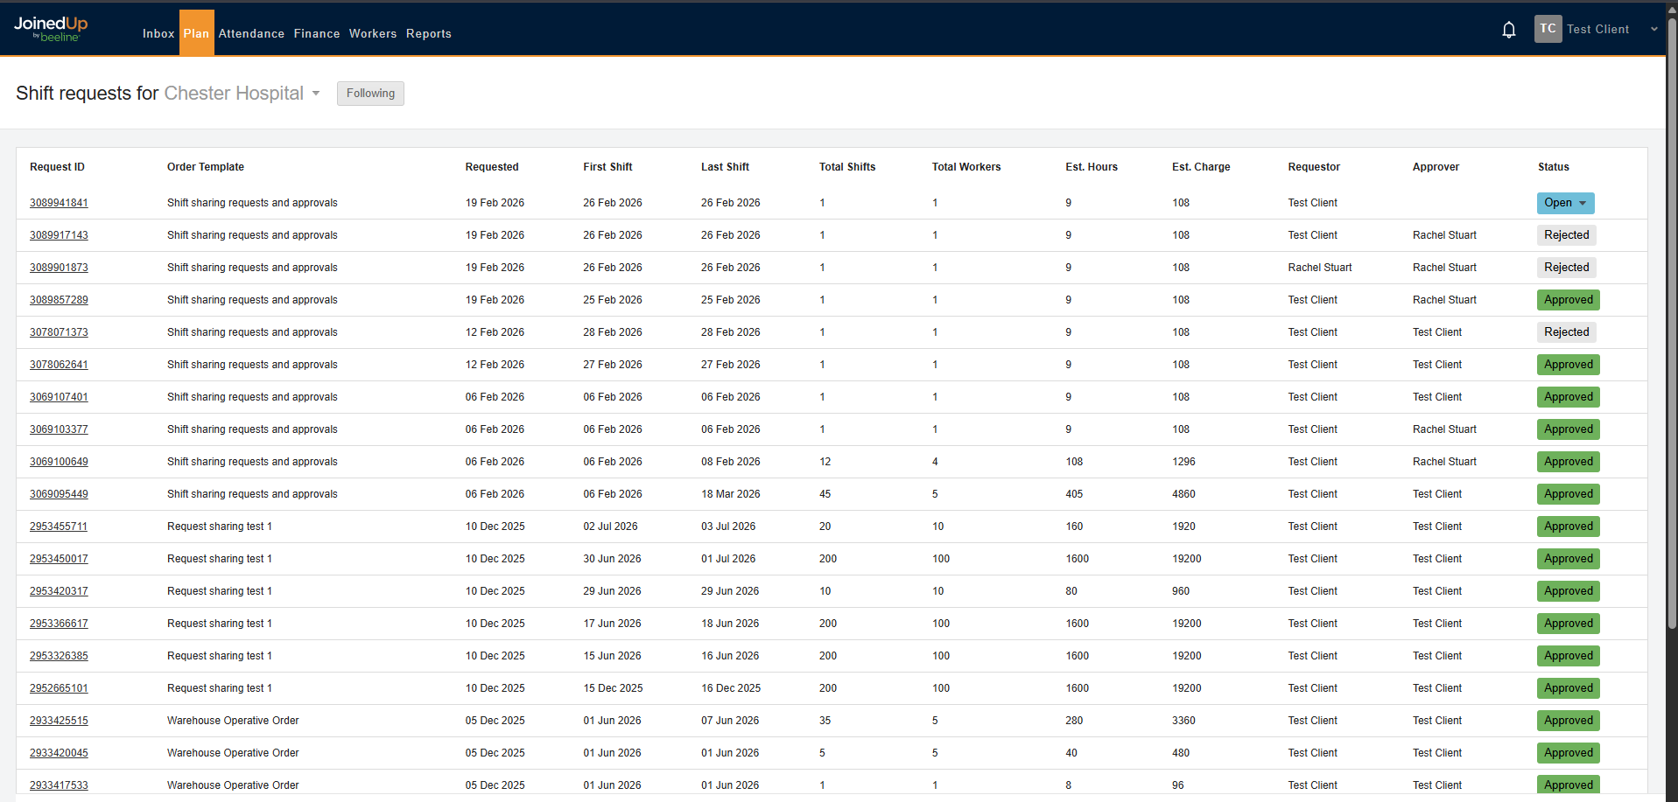Open request 3069095449 details
This screenshot has height=802, width=1678.
[x=59, y=493]
